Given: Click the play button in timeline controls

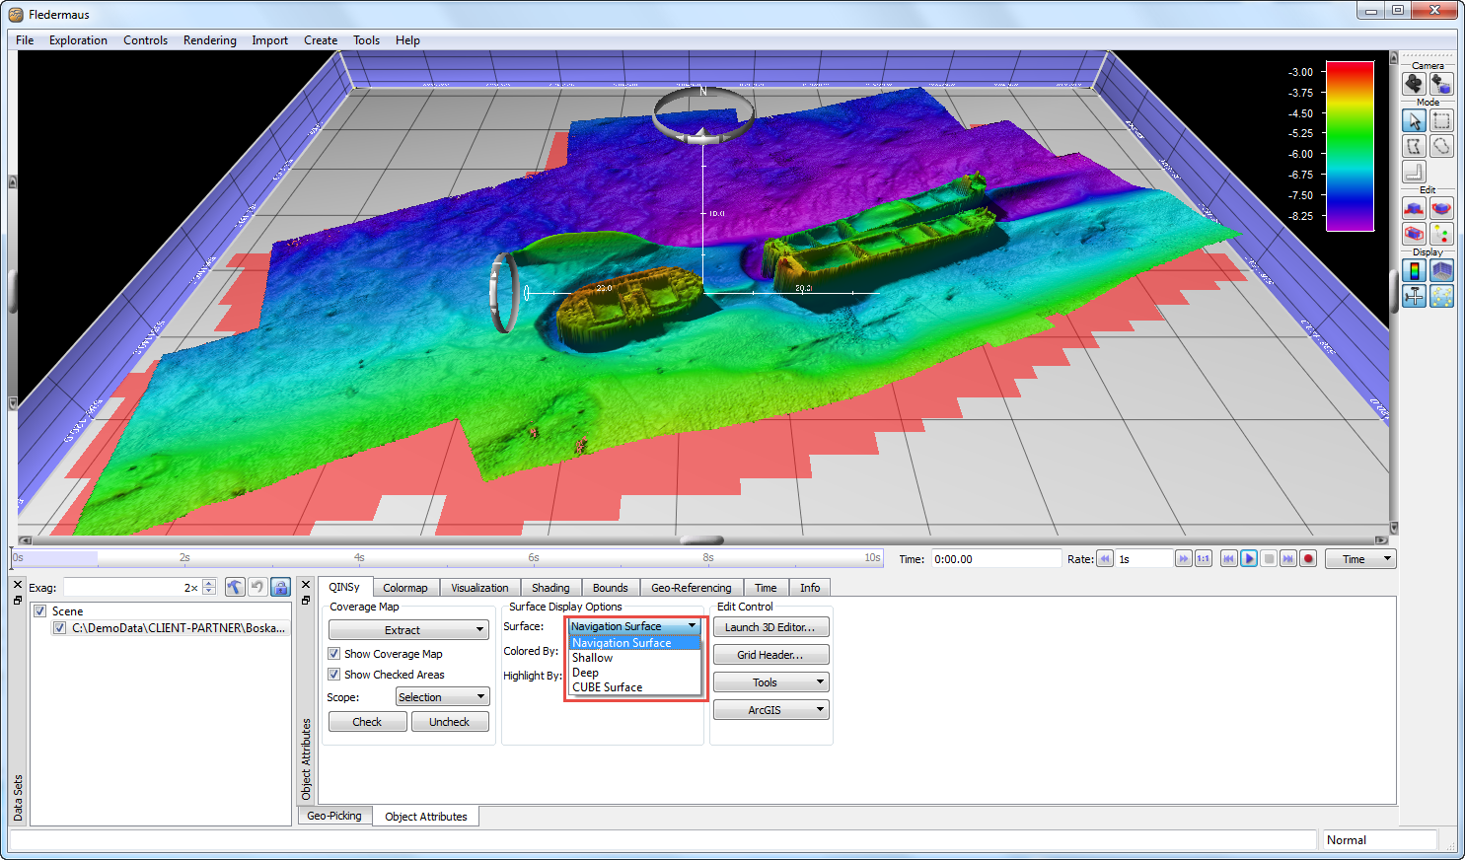Looking at the screenshot, I should 1249,559.
